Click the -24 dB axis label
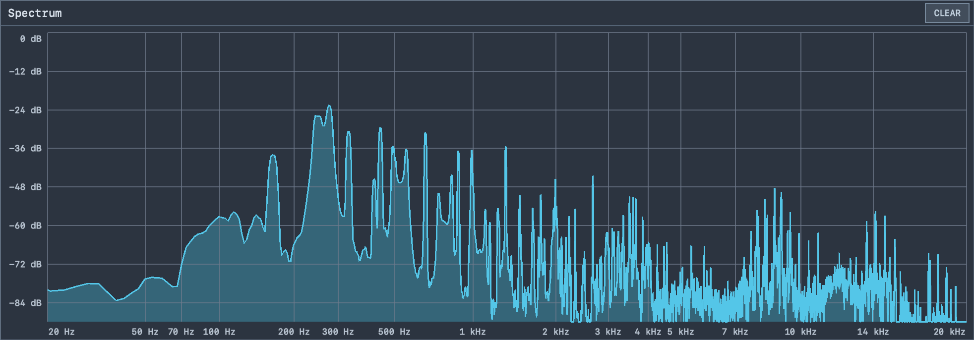The width and height of the screenshot is (974, 340). click(25, 110)
